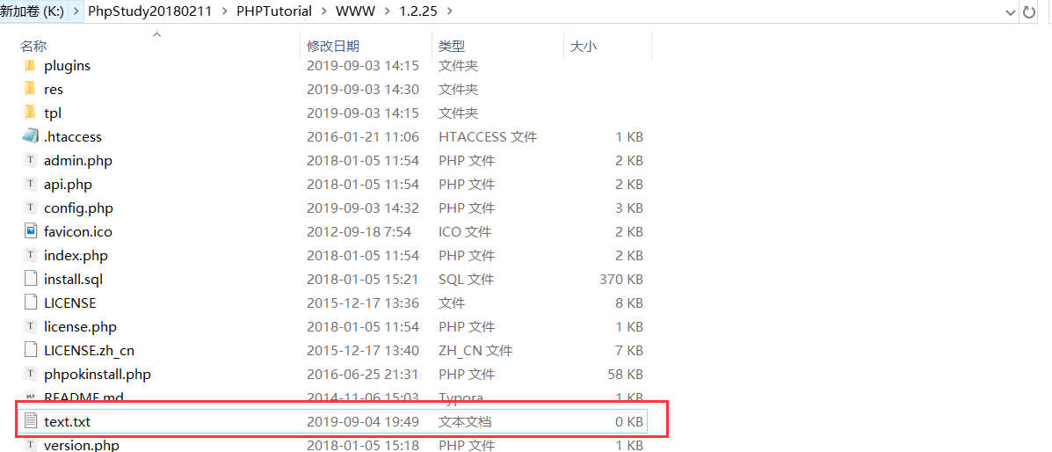Click the favicon.ico file icon
1052x452 pixels.
point(30,231)
